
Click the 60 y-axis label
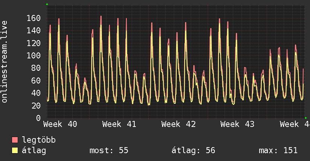[36, 81]
